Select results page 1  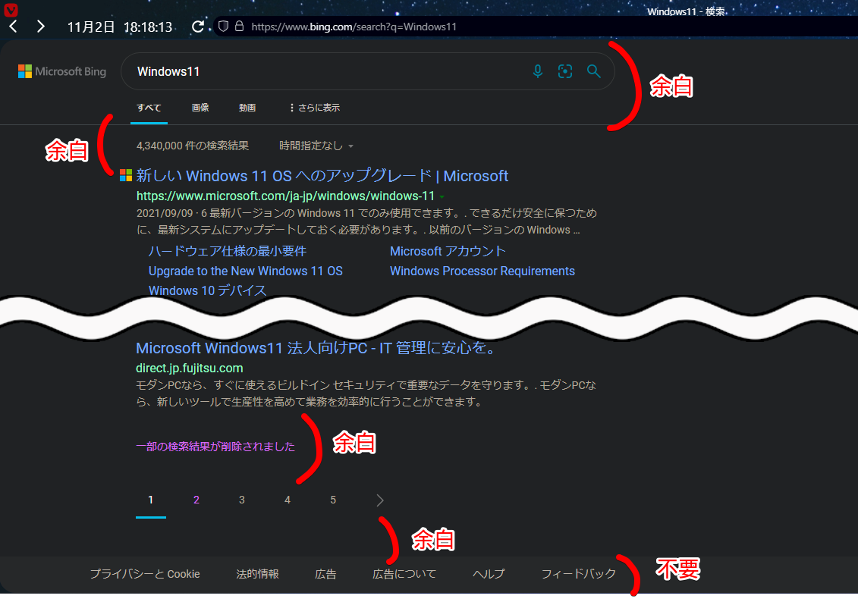click(151, 500)
